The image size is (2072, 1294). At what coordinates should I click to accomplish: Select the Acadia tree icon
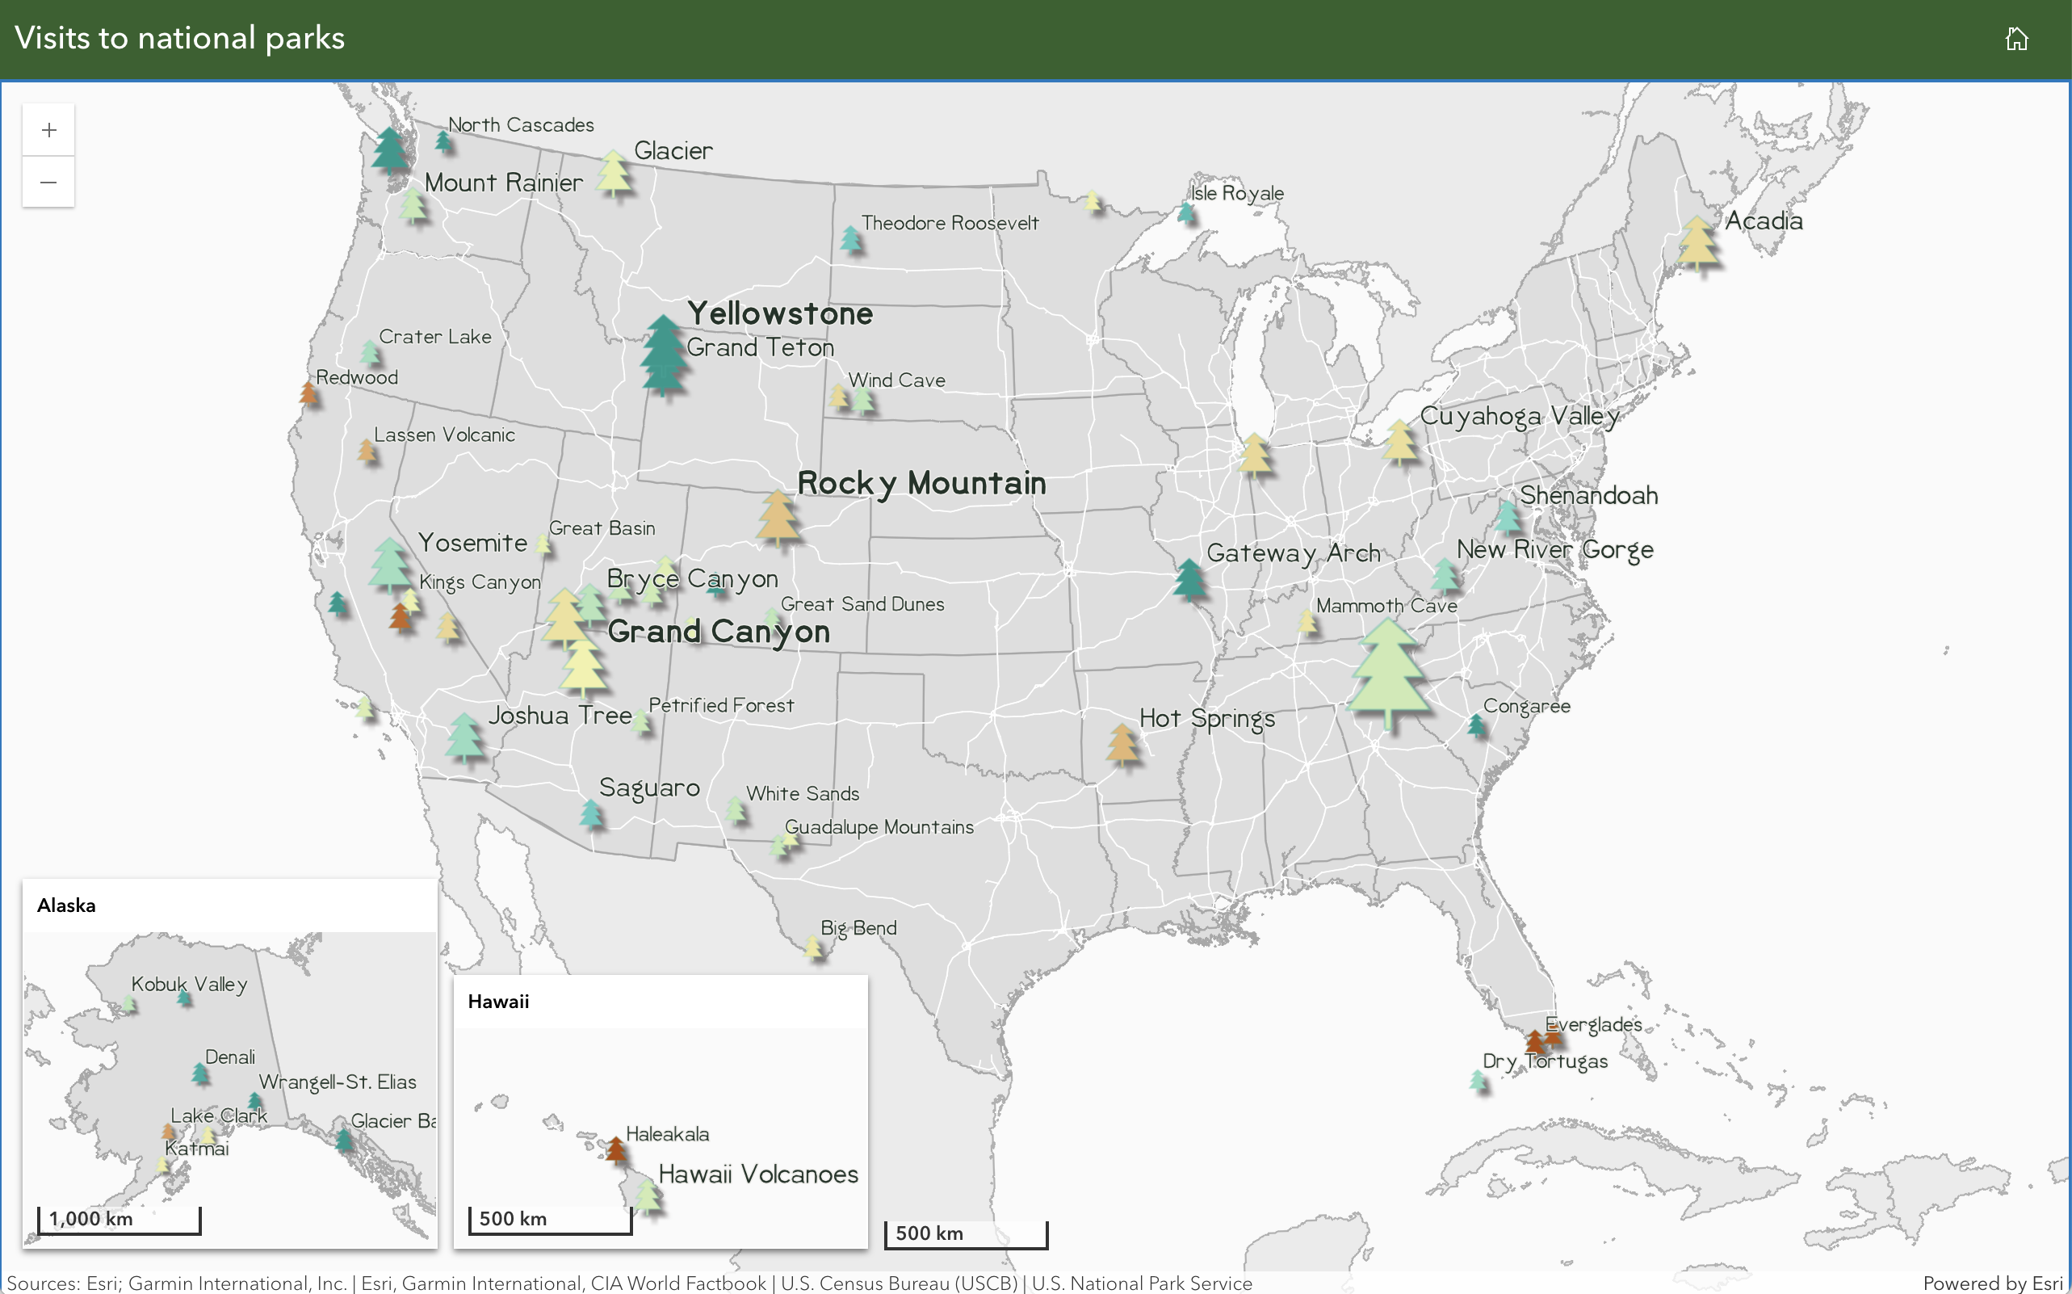click(x=1697, y=242)
